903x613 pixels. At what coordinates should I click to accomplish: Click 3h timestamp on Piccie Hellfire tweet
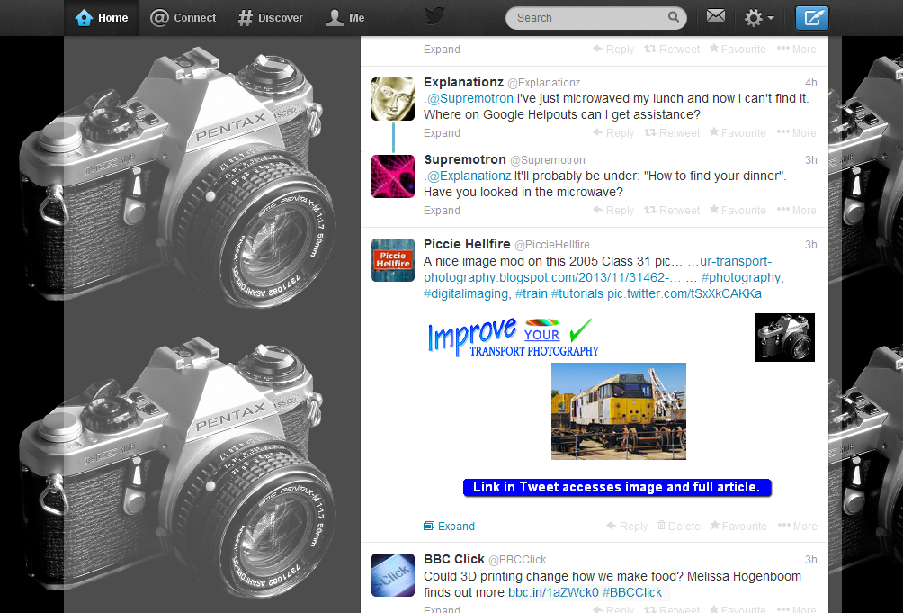811,244
